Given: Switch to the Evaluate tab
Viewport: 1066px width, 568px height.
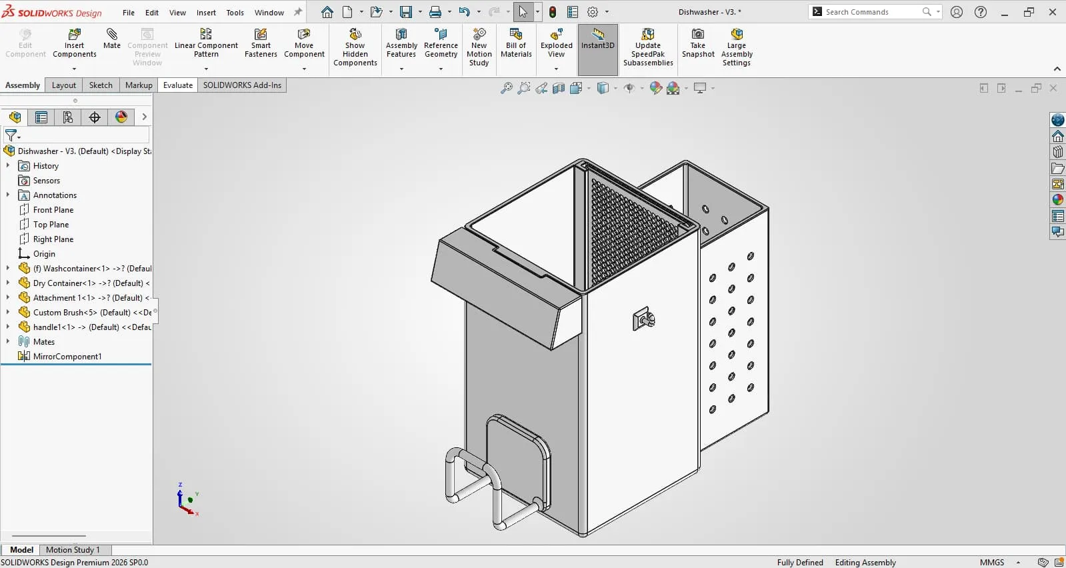Looking at the screenshot, I should (x=178, y=85).
